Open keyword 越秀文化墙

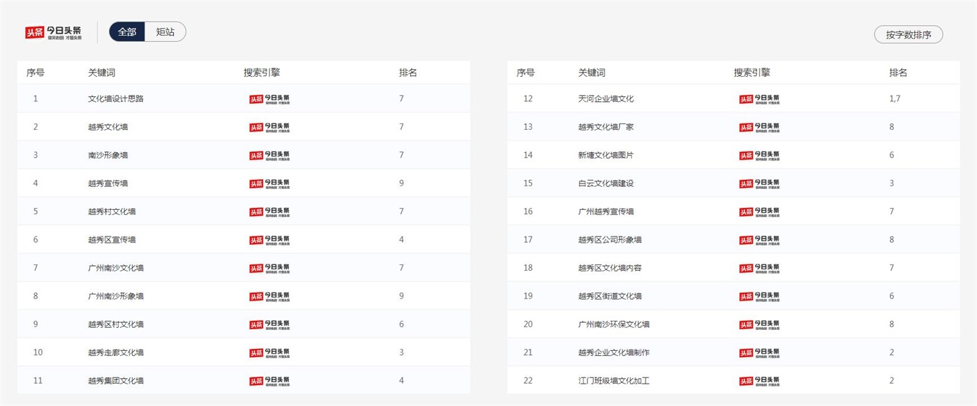pos(108,127)
